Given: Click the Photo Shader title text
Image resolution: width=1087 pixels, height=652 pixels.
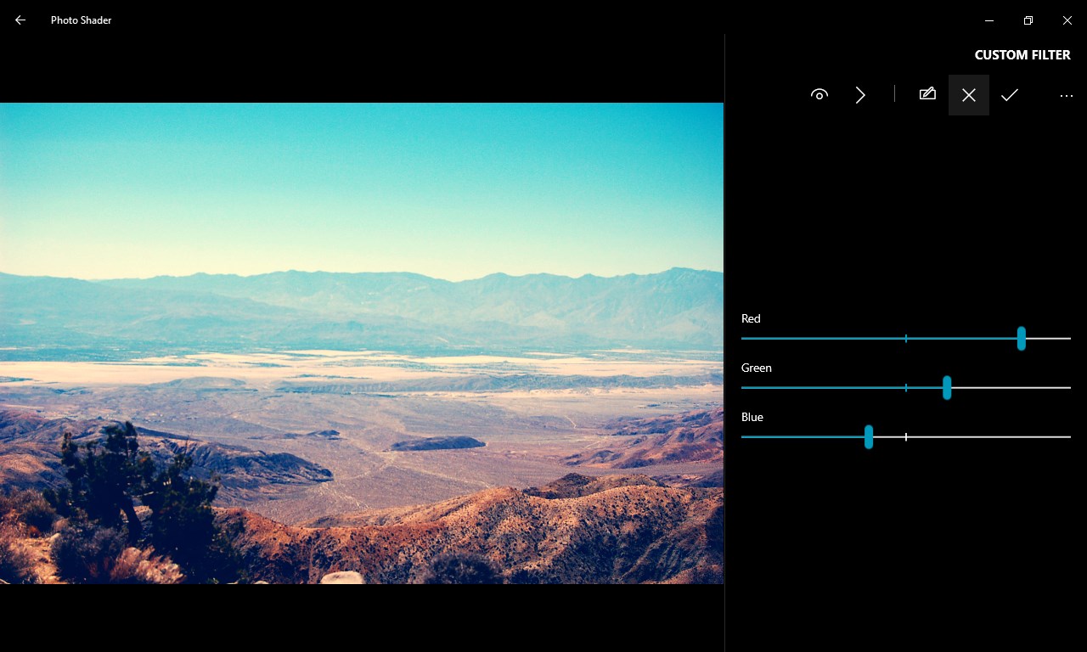Looking at the screenshot, I should (x=82, y=20).
